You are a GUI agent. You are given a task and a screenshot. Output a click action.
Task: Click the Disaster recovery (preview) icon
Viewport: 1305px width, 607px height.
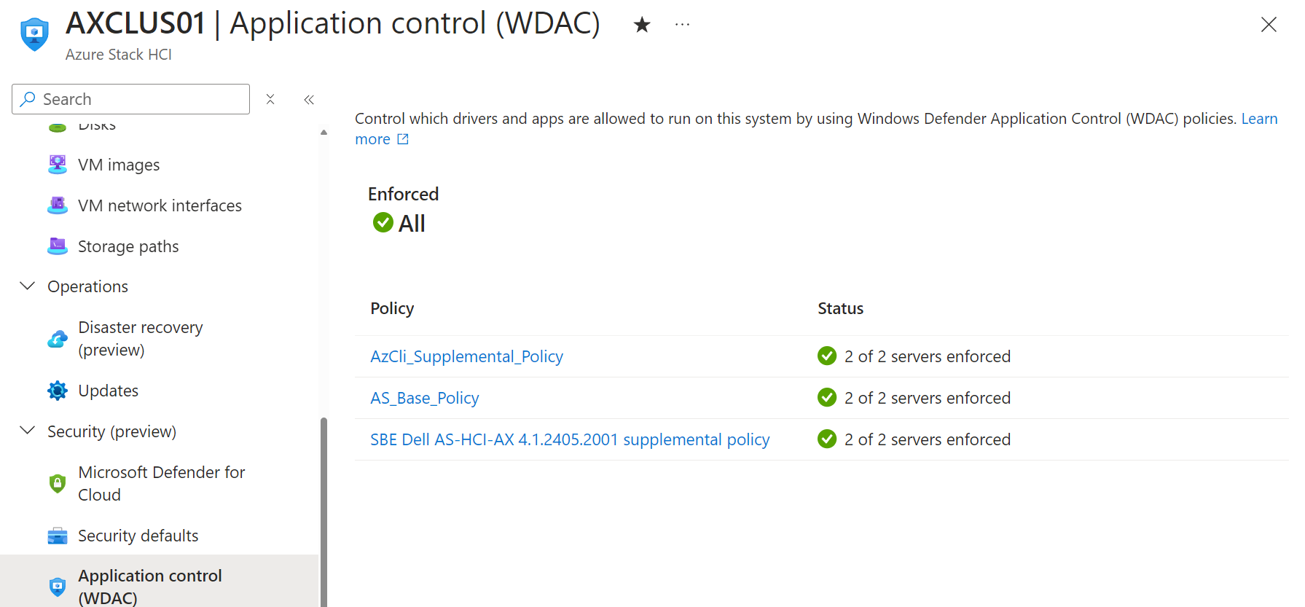[57, 338]
